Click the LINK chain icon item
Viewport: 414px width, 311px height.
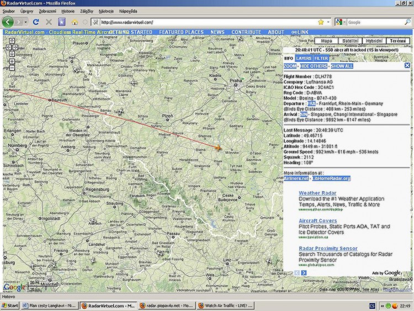coord(300,32)
